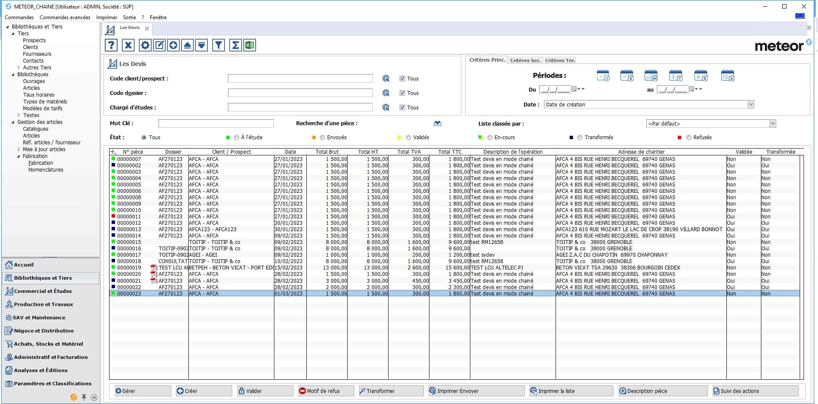Screen dimensions: 818x404
Task: Click the Motif de refus button
Action: click(x=326, y=391)
